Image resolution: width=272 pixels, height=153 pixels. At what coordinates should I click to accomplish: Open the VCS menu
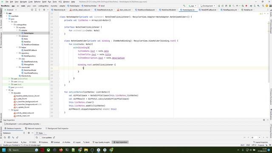[60, 2]
